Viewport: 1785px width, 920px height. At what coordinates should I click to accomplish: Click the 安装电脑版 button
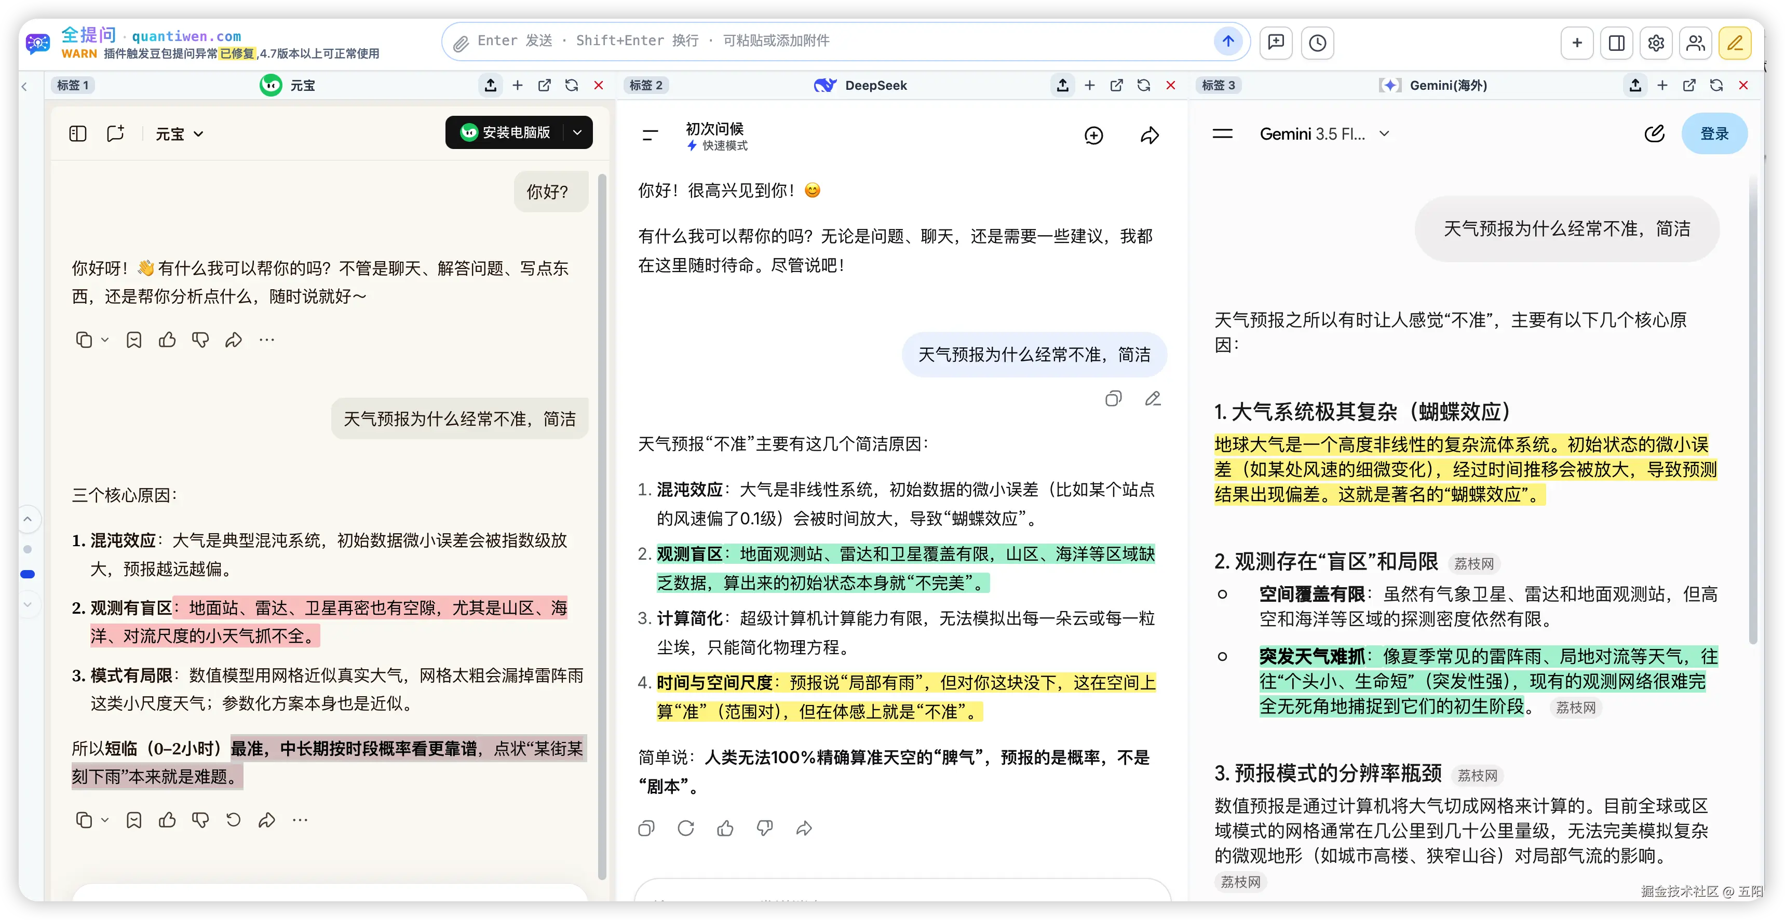(x=506, y=132)
